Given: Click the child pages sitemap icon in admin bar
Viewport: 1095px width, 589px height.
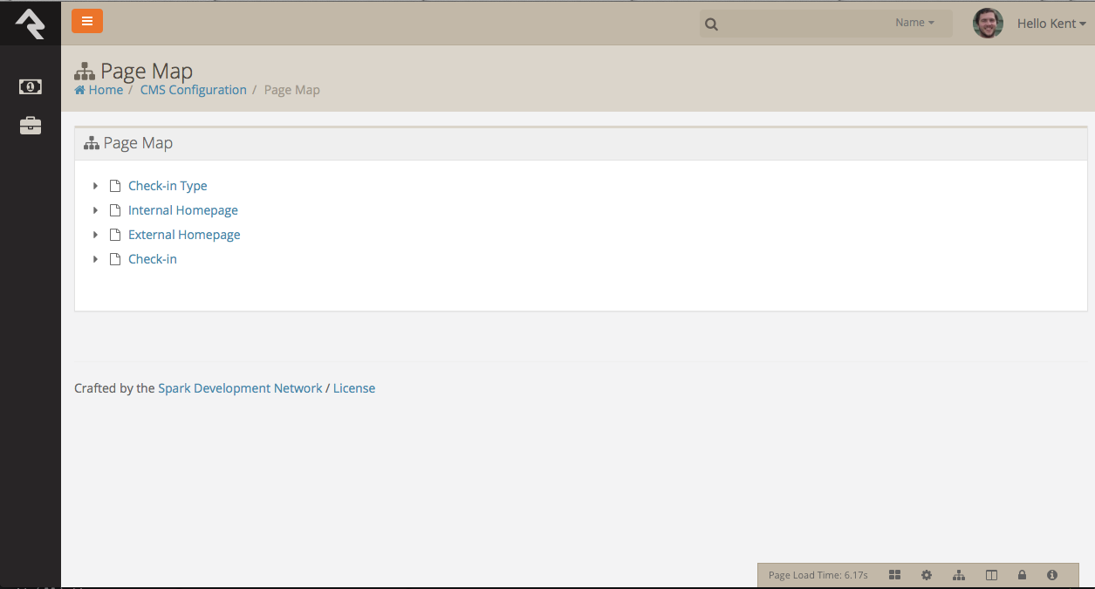Looking at the screenshot, I should (959, 575).
